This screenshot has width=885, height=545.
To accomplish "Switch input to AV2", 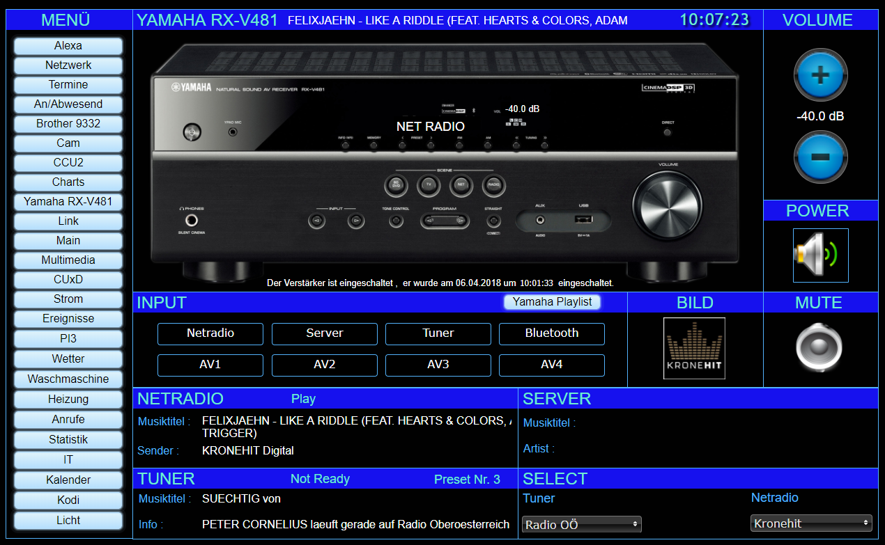I will coord(325,365).
